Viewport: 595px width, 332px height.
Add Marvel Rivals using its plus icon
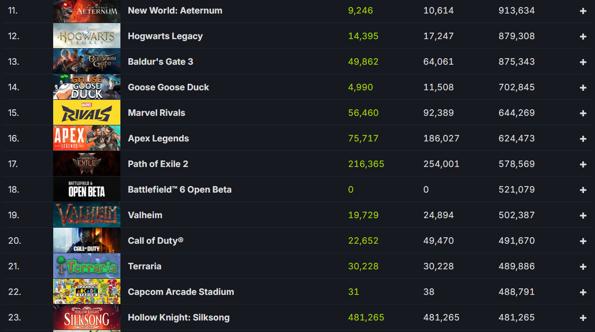click(x=583, y=113)
